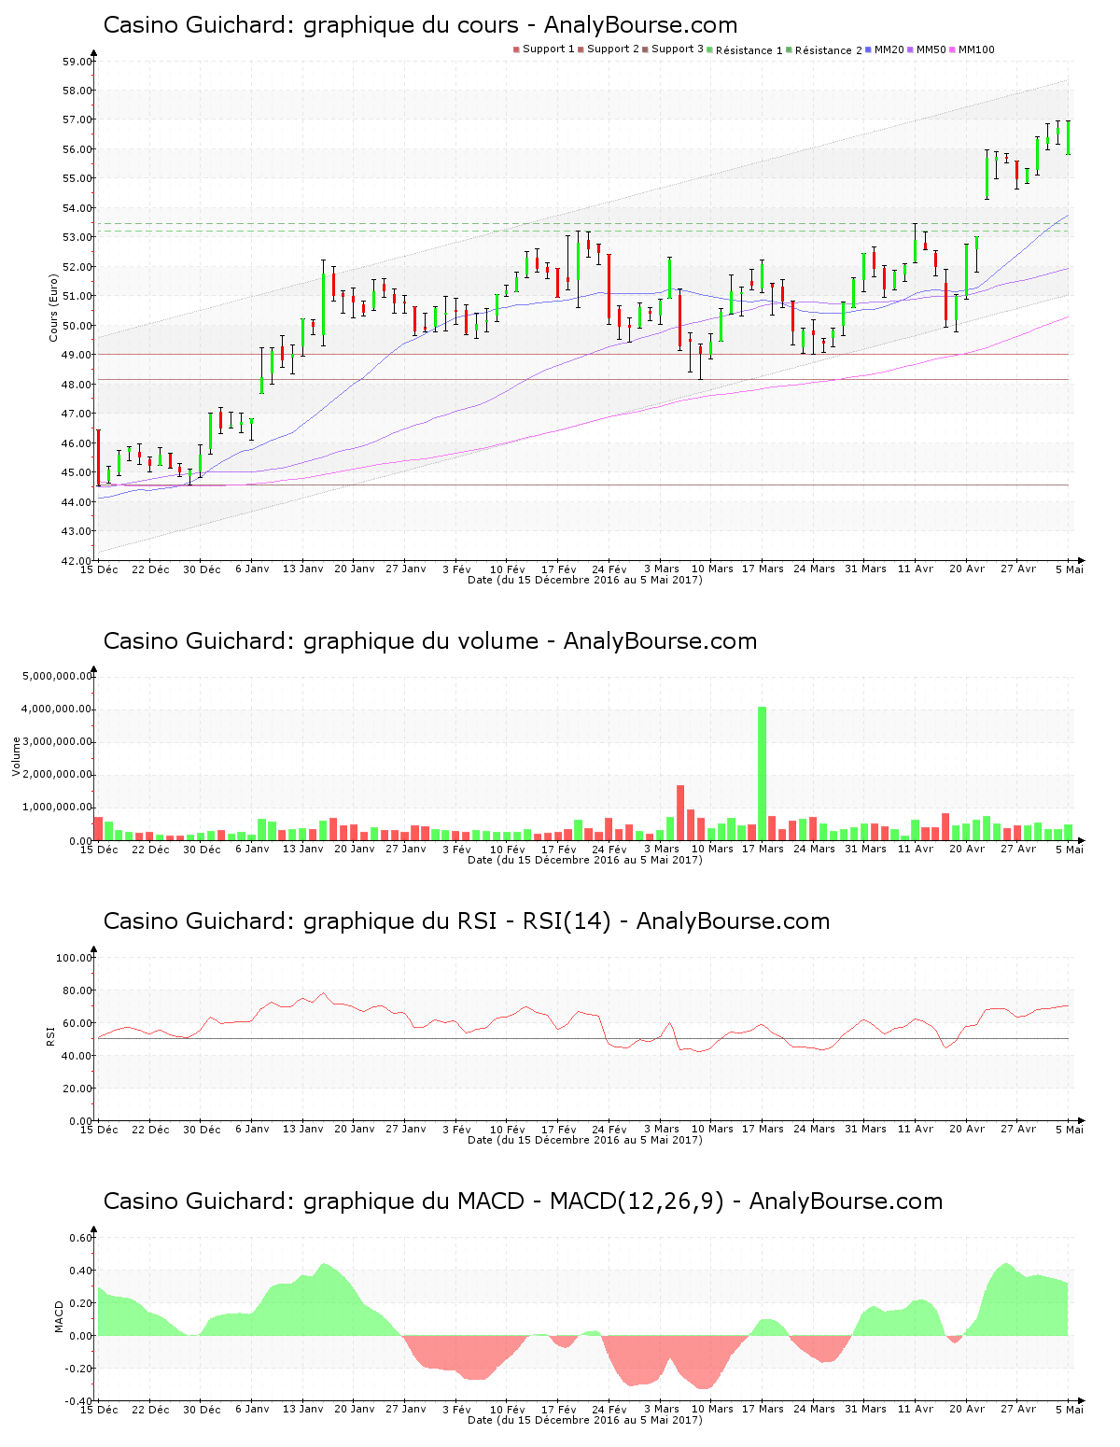The height and width of the screenshot is (1447, 1120).
Task: Select the Résistance 1 legend entry
Action: [745, 50]
